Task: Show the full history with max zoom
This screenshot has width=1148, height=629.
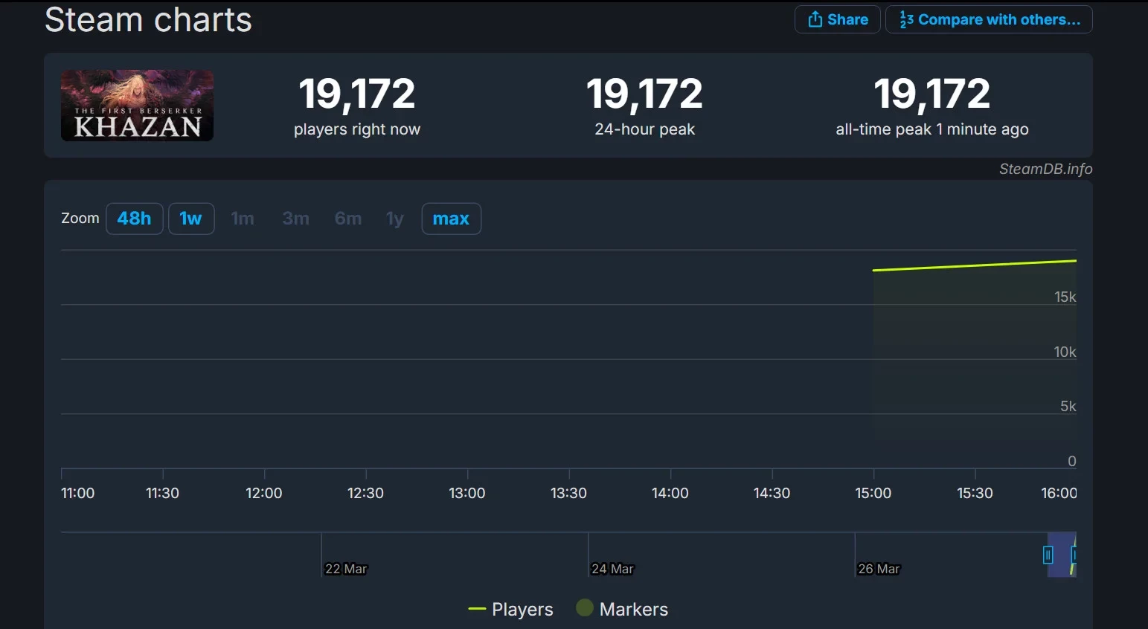Action: (x=451, y=219)
